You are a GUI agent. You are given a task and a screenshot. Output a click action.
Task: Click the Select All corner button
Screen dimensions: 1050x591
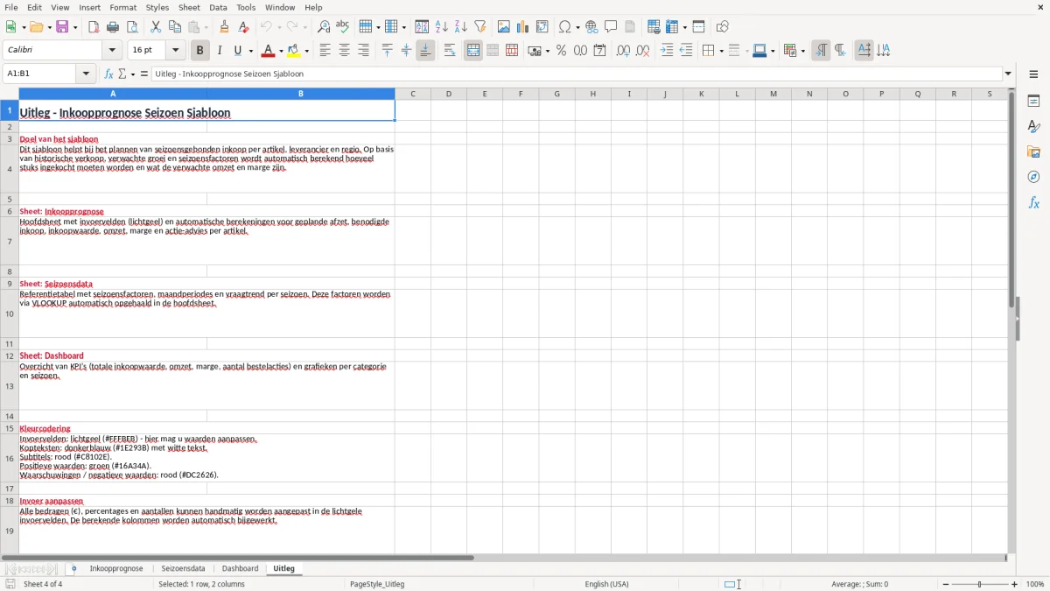(10, 94)
